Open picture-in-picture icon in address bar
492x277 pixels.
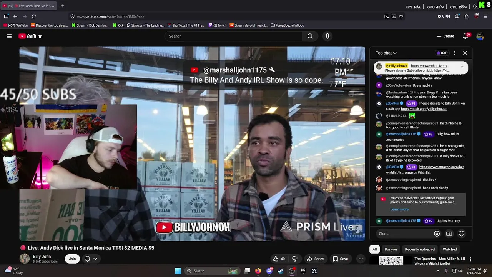pos(386,17)
